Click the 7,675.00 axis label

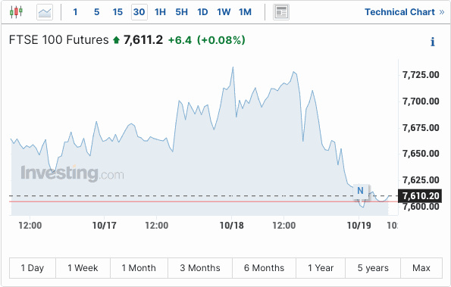[x=421, y=128]
